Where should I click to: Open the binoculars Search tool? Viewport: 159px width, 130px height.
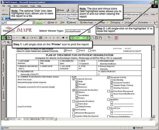click(24, 38)
